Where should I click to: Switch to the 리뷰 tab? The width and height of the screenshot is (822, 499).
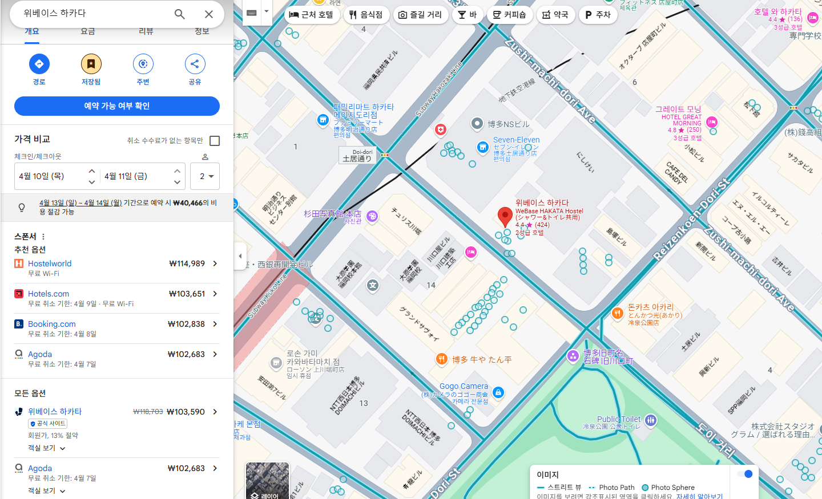pos(146,33)
